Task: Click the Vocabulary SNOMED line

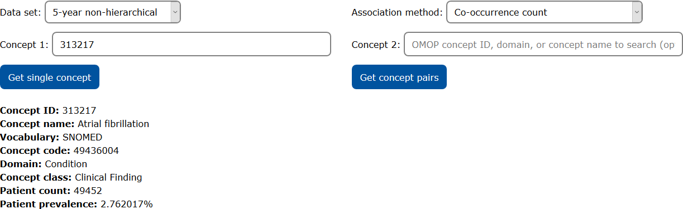Action: 51,137
